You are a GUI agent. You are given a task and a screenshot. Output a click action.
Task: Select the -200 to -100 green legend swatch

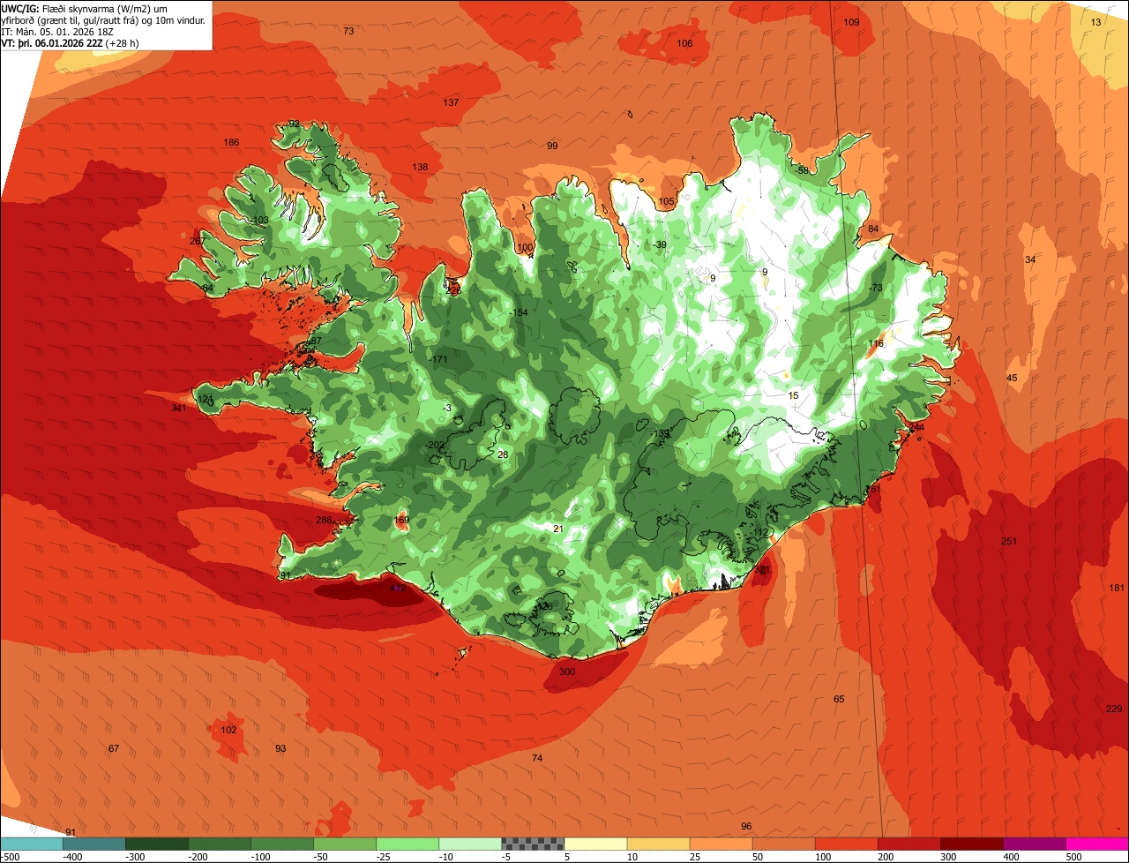(x=219, y=844)
